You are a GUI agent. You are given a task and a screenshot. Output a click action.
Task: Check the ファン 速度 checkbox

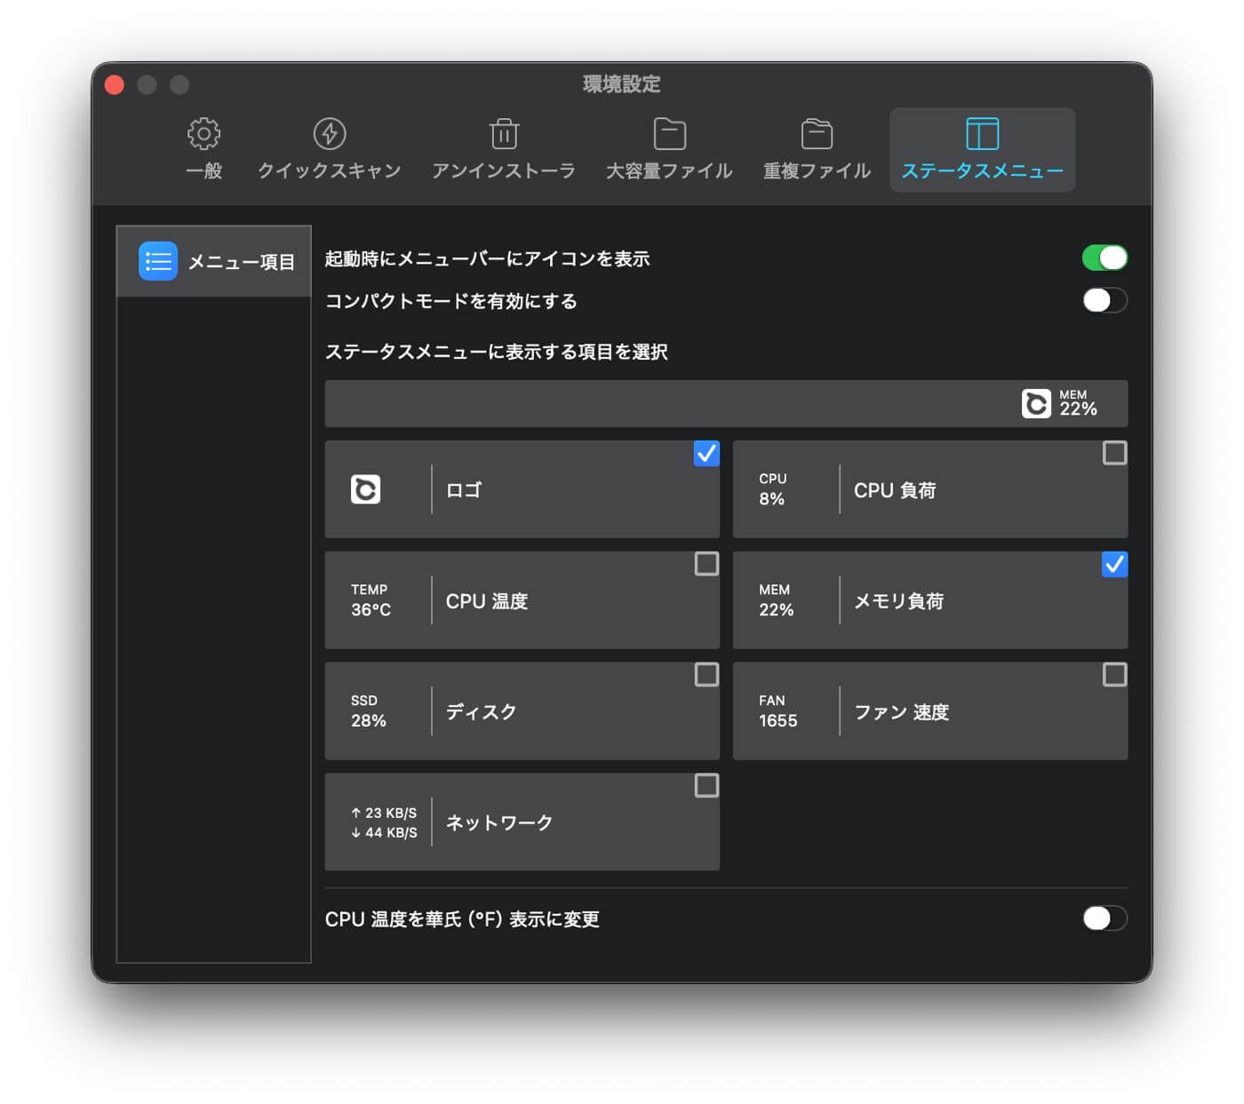(1113, 676)
